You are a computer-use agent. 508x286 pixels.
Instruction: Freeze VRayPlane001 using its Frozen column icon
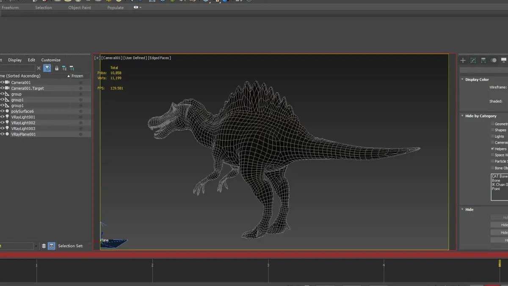click(x=80, y=134)
